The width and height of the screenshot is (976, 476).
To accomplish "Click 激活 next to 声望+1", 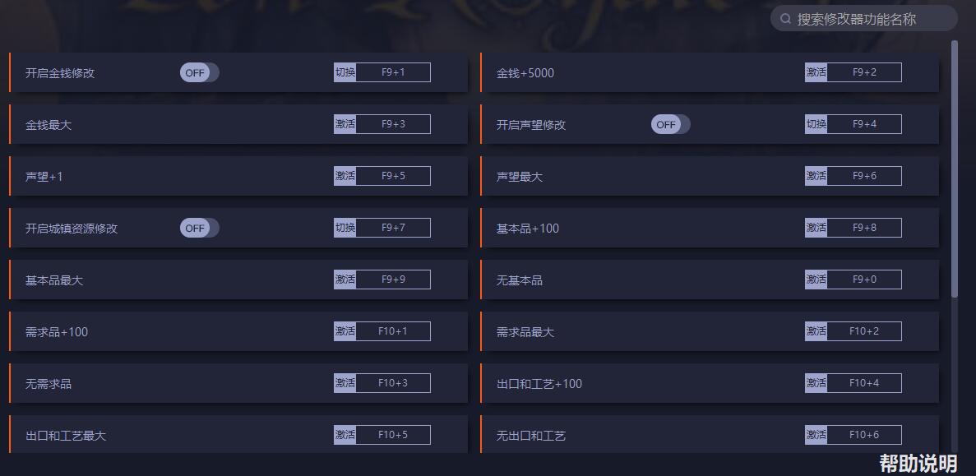I will 345,176.
